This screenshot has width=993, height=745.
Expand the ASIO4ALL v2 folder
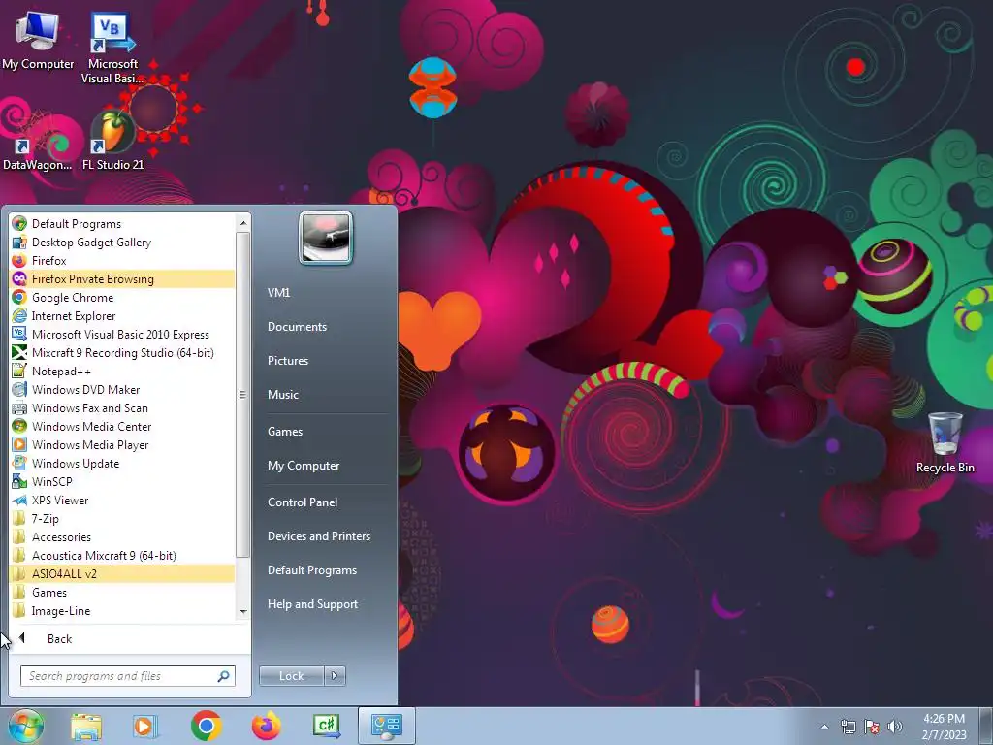123,573
